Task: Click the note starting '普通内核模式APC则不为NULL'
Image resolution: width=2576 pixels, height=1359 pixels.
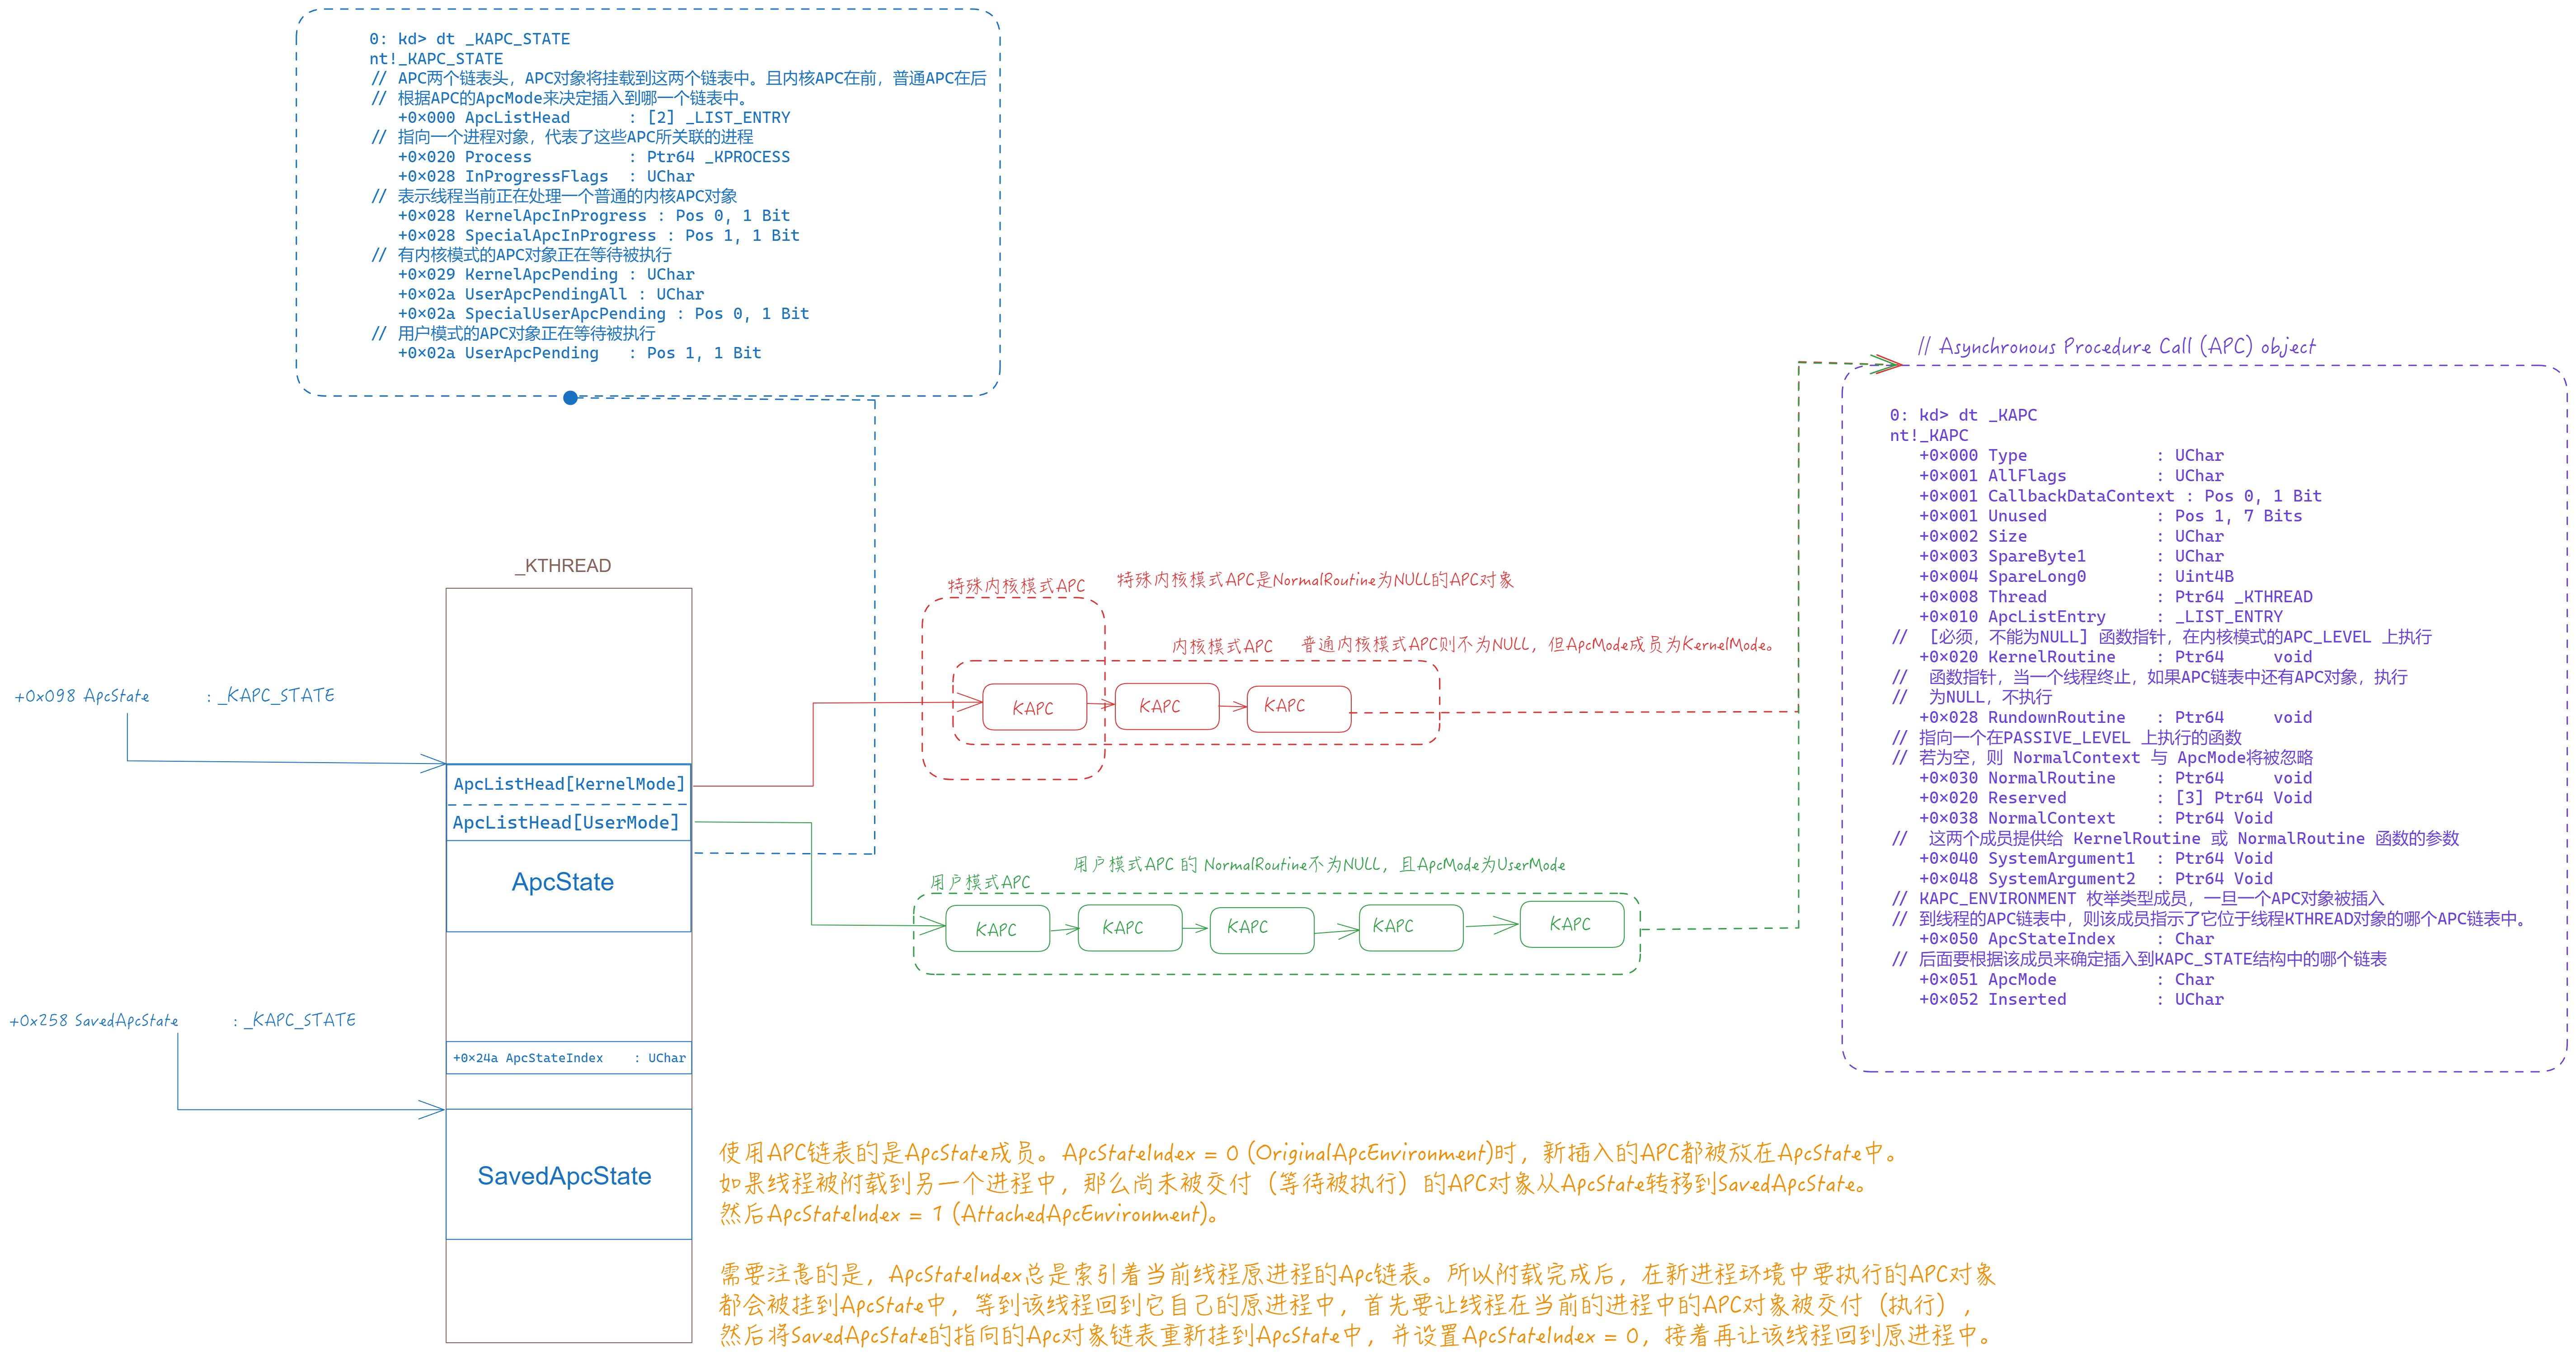Action: coord(1537,645)
